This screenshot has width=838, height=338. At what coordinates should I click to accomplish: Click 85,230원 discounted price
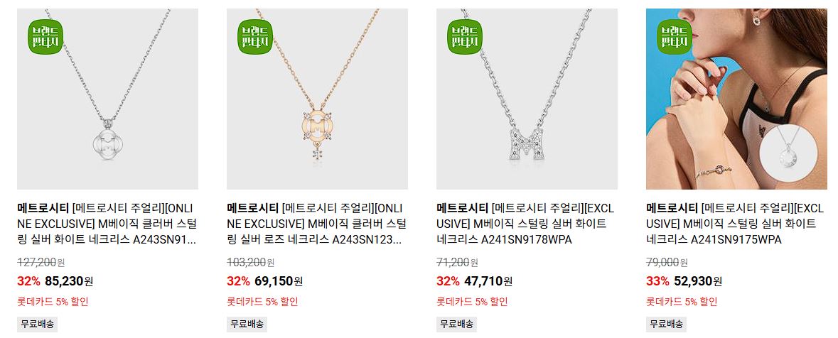pos(69,281)
